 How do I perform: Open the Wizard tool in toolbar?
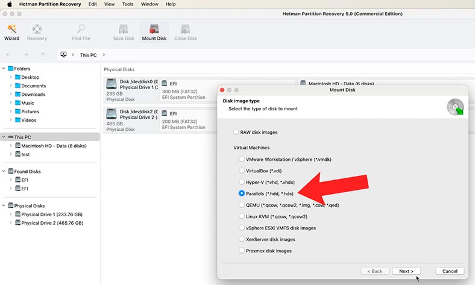(x=11, y=29)
